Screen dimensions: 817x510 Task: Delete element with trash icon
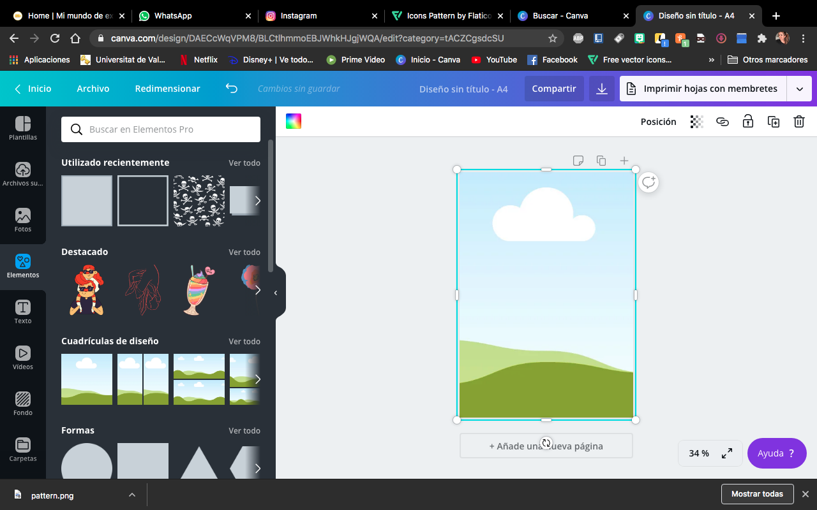tap(799, 122)
